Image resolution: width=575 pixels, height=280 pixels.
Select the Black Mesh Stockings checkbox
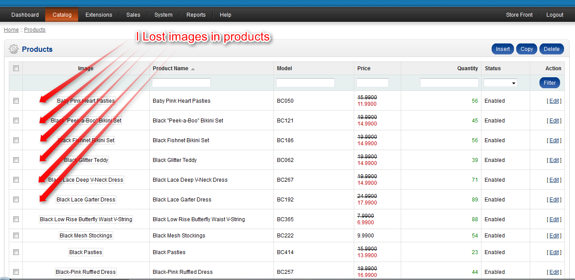click(x=16, y=235)
